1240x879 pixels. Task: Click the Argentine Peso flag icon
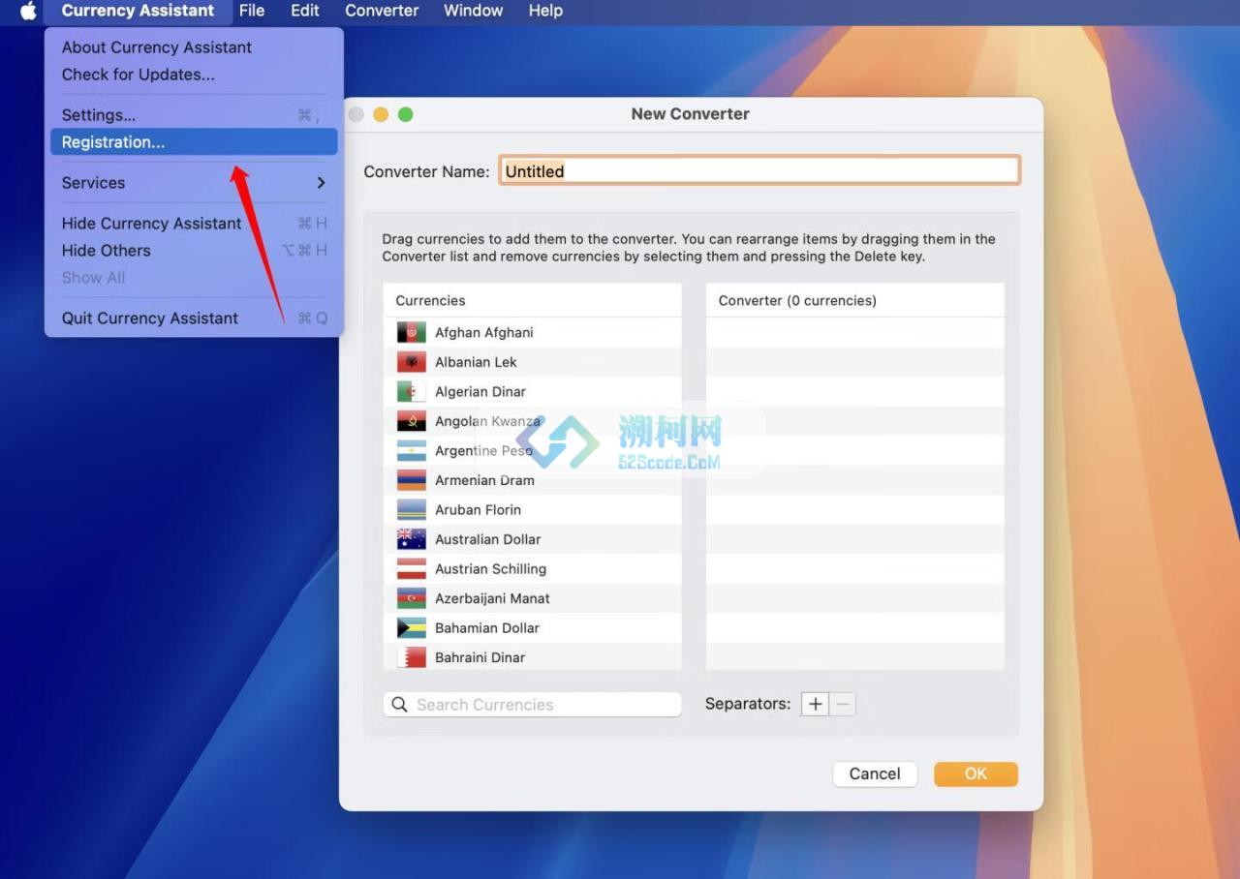pos(411,450)
